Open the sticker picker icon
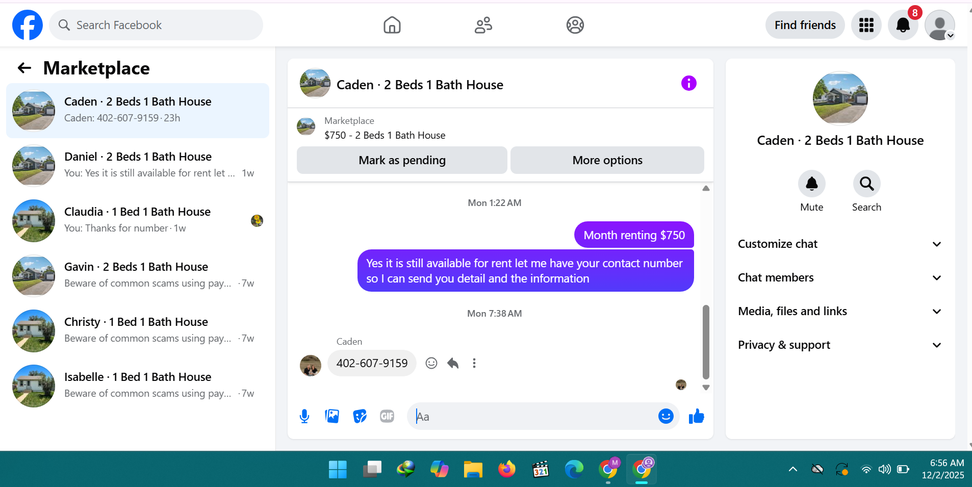Viewport: 972px width, 487px height. 360,417
